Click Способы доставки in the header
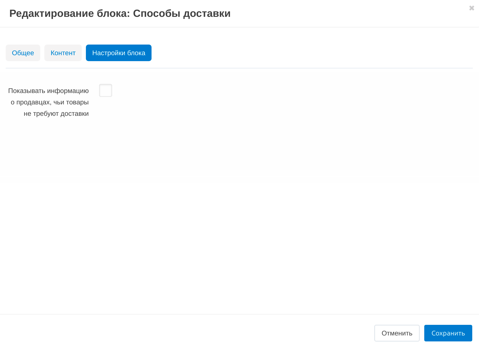Viewport: 479px width, 351px height. tap(182, 13)
